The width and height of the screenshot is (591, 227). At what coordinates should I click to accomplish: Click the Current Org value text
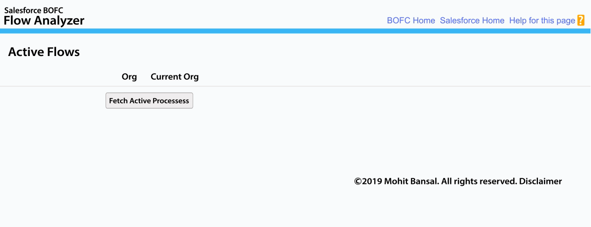coord(175,77)
